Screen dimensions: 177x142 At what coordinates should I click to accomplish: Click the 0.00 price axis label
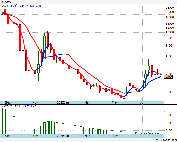click(x=169, y=92)
